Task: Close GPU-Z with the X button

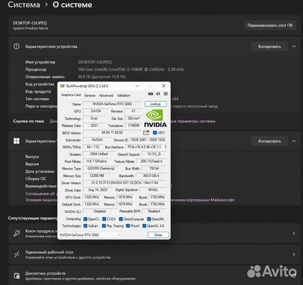Action: 164,85
